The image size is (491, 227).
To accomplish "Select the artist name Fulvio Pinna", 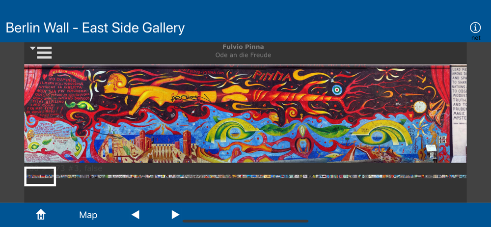I will 244,47.
